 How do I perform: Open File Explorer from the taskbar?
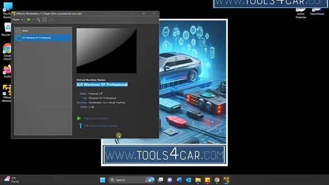[198, 180]
